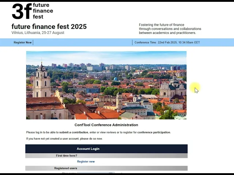Click the Vilnius cityscape banner image
Screen dimensions: 234x175
106,85
